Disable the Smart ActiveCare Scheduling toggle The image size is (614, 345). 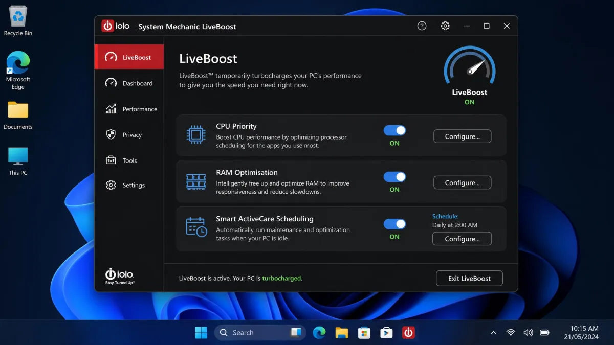point(394,224)
